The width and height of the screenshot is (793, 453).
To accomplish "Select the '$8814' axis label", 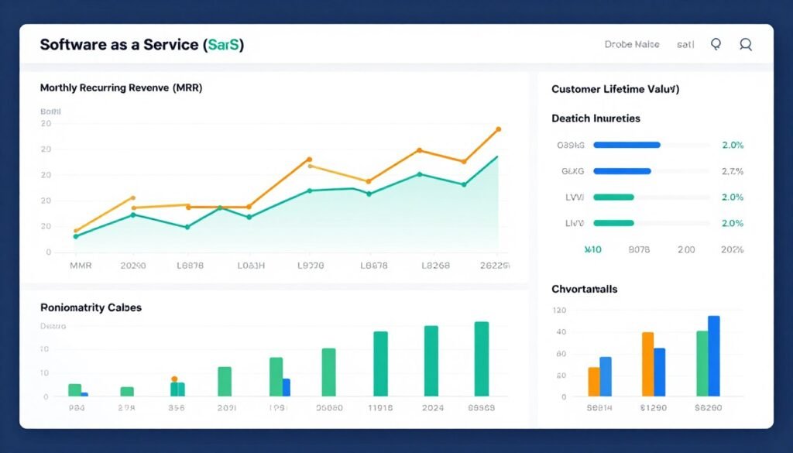I will tap(599, 408).
